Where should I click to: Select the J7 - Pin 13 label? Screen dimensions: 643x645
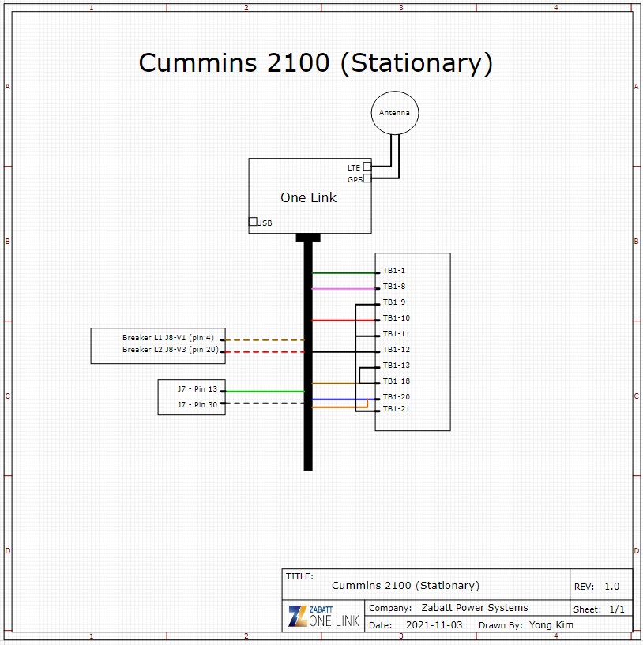click(197, 388)
